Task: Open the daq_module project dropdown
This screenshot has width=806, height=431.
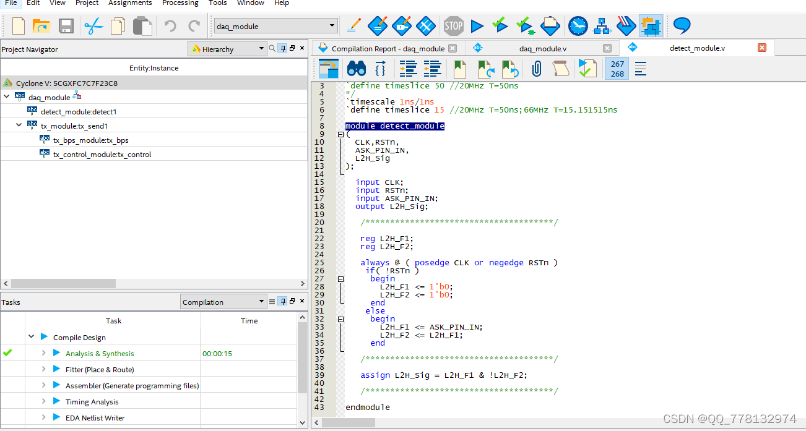Action: pyautogui.click(x=332, y=26)
